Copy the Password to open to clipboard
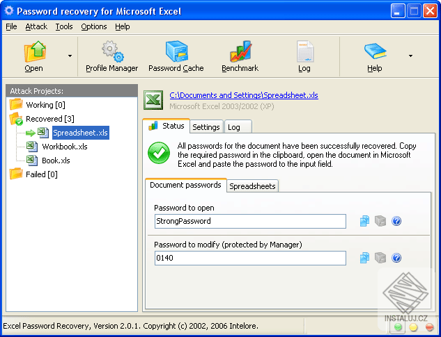Image resolution: width=441 pixels, height=337 pixels. (x=364, y=221)
